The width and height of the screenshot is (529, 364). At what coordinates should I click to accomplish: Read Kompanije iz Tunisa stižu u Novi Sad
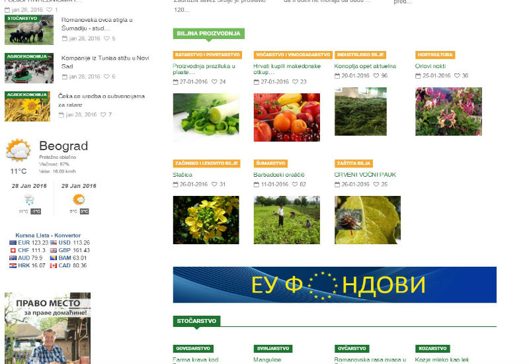coord(105,62)
